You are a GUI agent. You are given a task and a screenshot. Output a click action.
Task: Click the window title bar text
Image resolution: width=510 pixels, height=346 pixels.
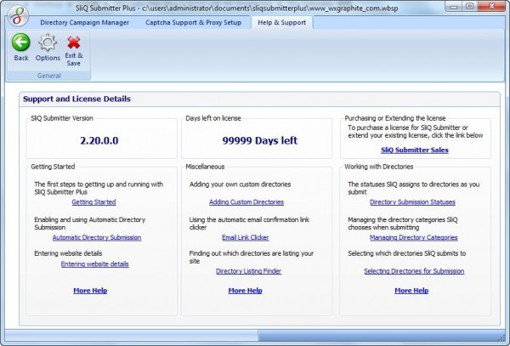[x=237, y=9]
